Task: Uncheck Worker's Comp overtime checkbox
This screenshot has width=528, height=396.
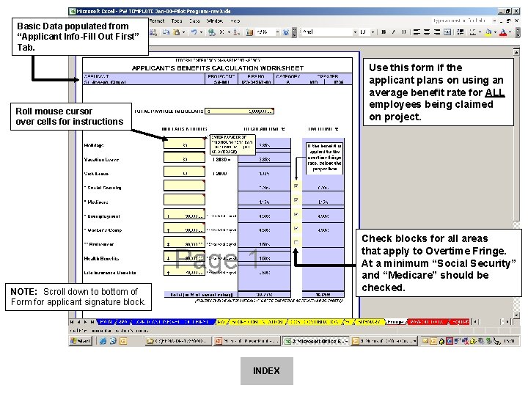Action: pos(296,228)
